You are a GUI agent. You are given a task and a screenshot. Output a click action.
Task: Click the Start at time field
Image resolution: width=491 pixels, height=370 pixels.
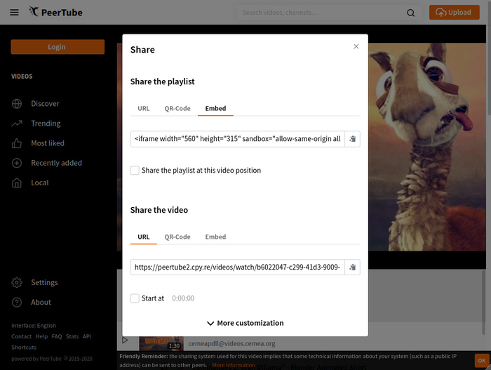(183, 298)
